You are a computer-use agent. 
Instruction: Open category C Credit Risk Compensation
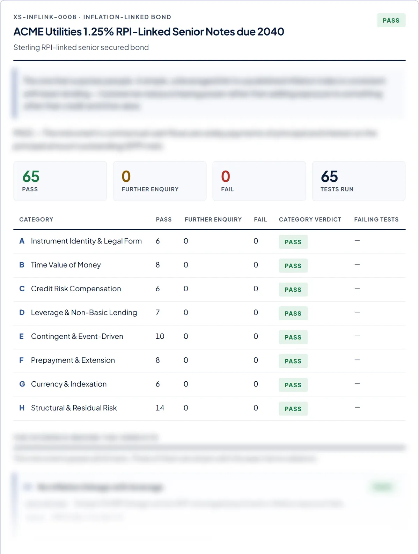[x=209, y=289]
